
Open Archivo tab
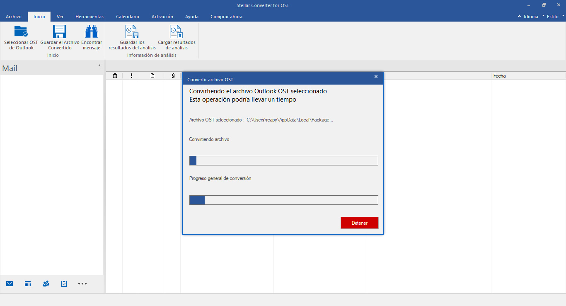(14, 17)
